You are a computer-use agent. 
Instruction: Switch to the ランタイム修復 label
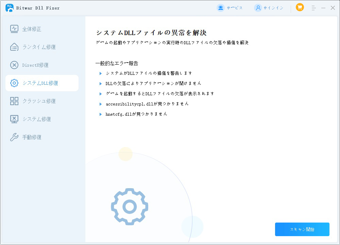pos(39,47)
